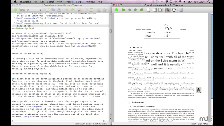
Task: Go to next PDF page
Action: (135, 10)
